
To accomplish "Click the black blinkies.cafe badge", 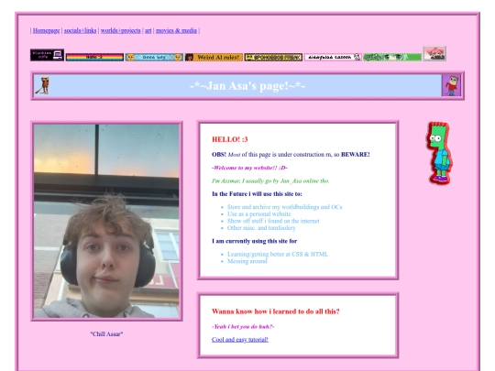I will coord(47,55).
